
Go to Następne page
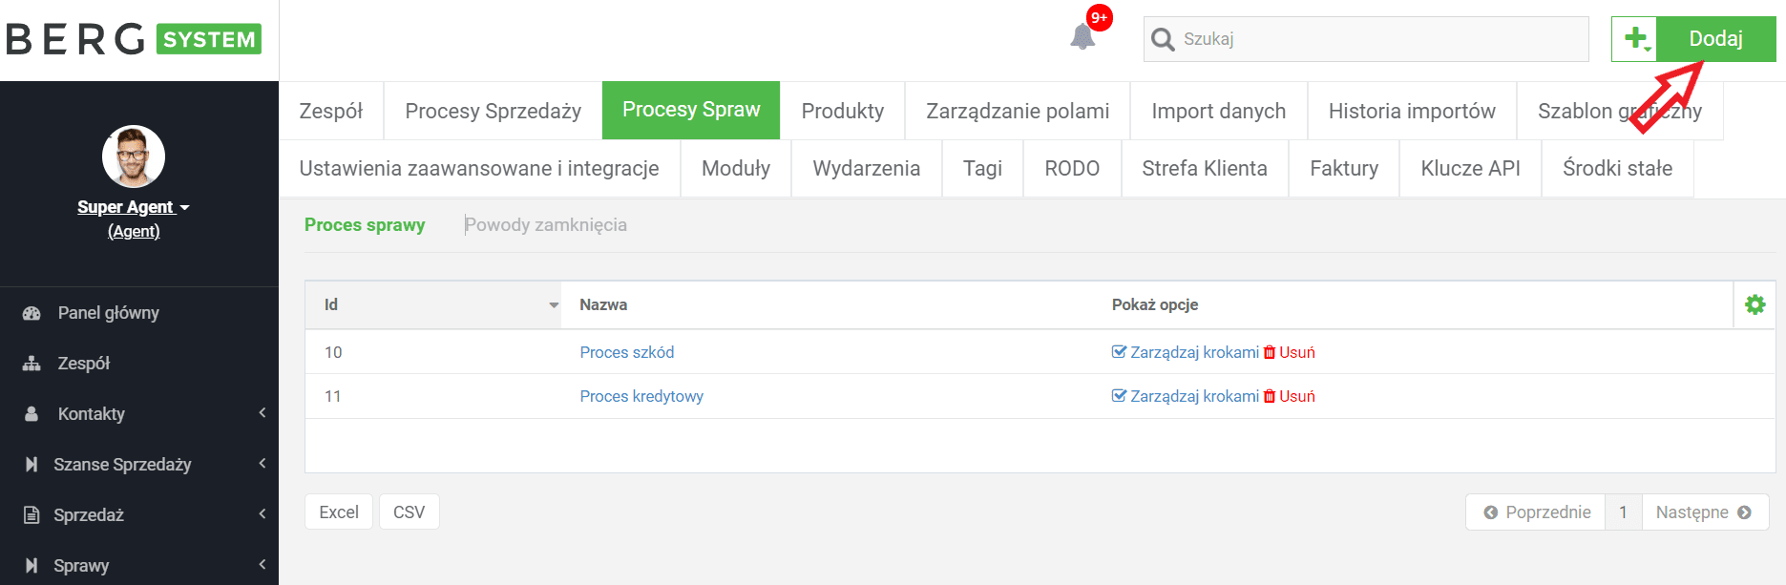1705,512
